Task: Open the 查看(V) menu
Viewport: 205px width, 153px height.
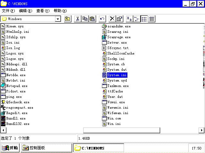Action: [43, 11]
